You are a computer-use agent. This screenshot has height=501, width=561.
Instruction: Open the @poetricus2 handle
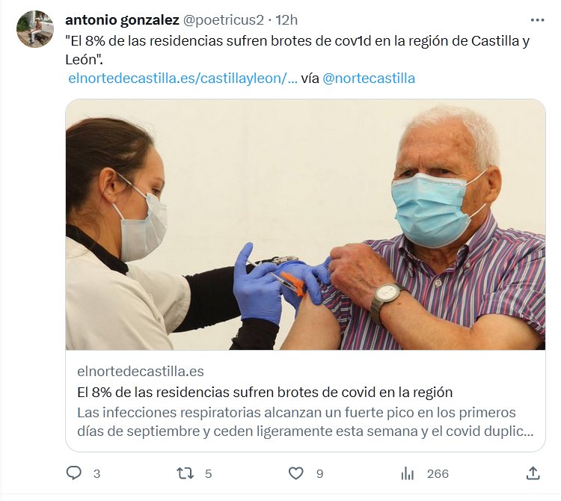point(223,20)
